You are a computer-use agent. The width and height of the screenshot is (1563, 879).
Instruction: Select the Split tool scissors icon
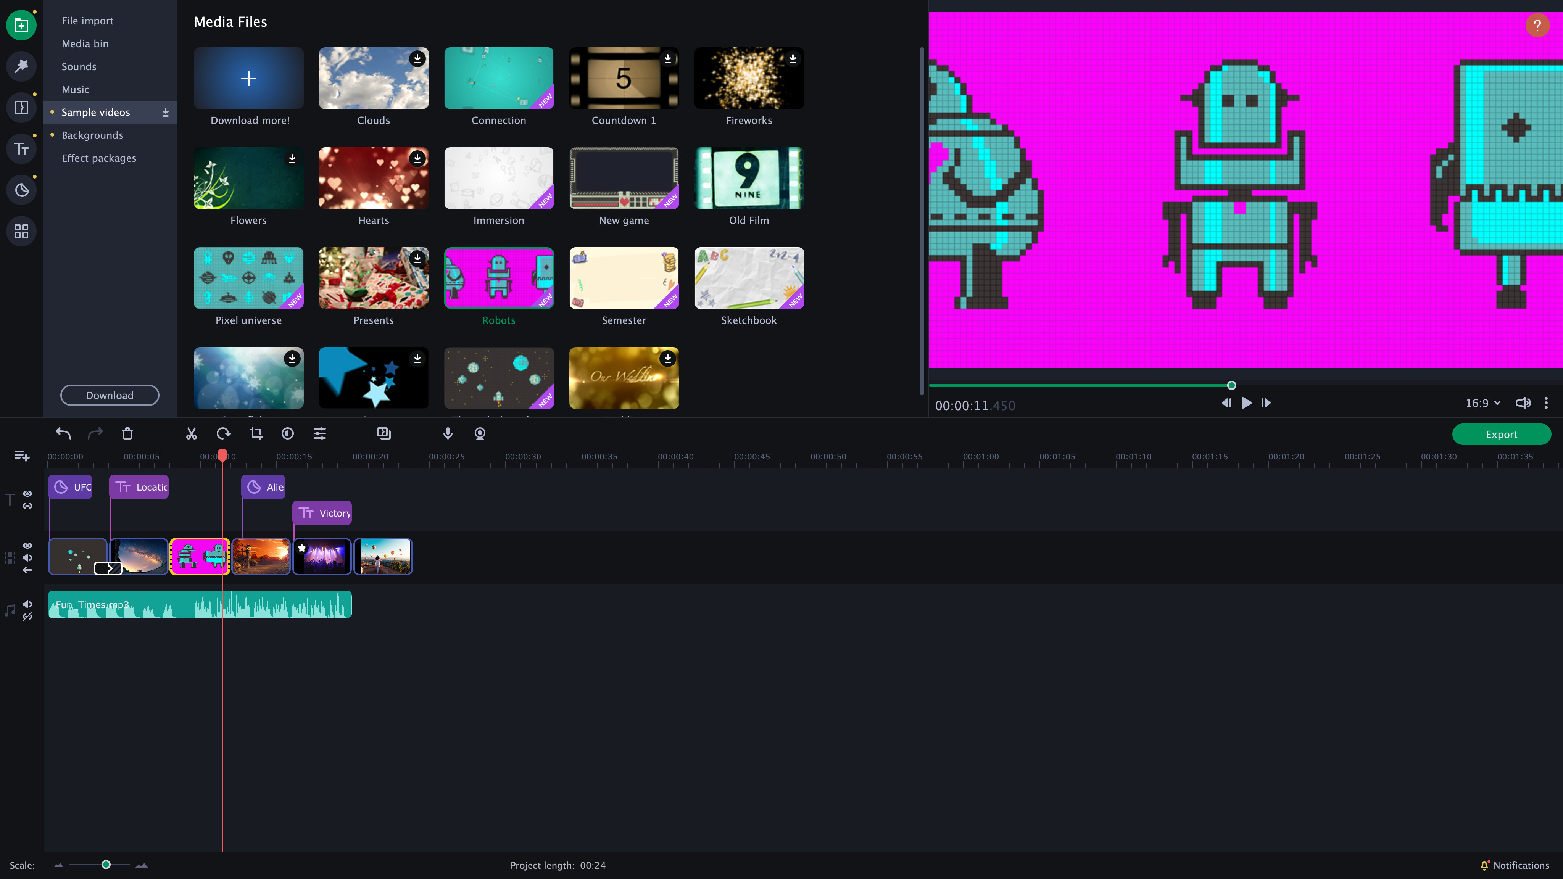click(x=191, y=434)
